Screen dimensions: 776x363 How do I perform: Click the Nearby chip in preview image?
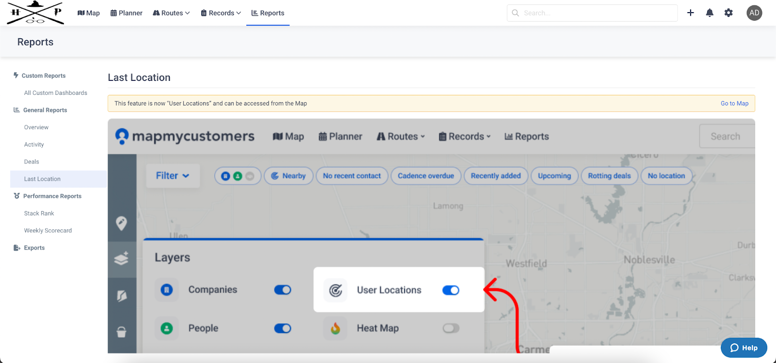(289, 176)
